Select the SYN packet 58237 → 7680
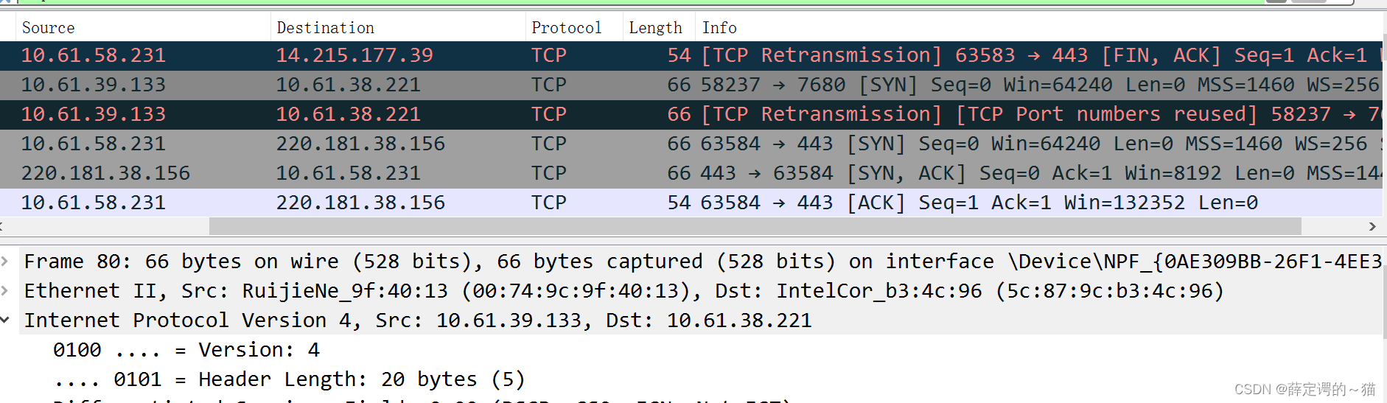The width and height of the screenshot is (1387, 403). pos(691,85)
